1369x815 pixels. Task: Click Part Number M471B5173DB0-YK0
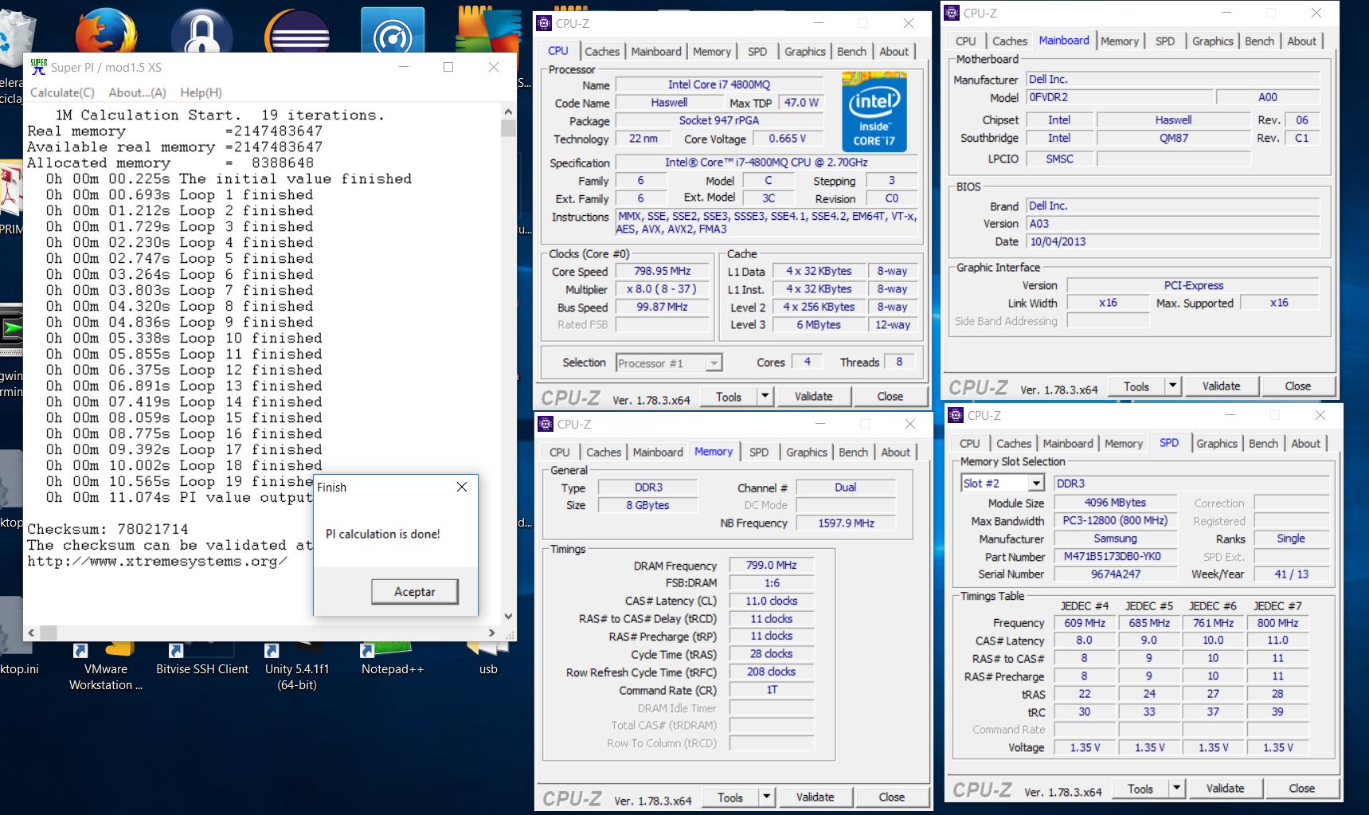click(1115, 556)
